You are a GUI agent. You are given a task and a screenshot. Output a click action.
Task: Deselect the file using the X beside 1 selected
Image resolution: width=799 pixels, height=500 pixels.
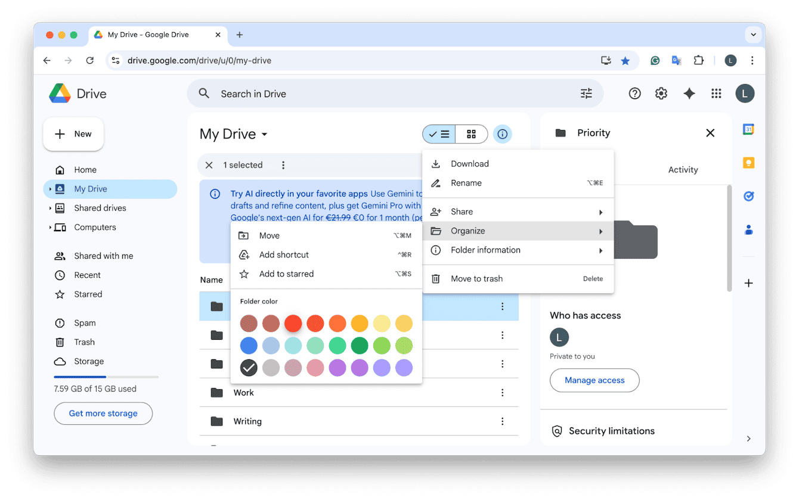209,165
